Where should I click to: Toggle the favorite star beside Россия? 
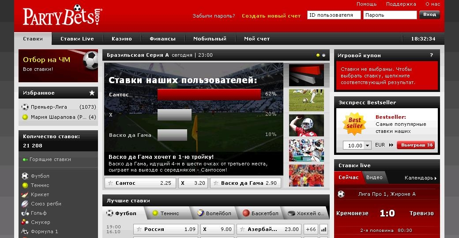point(139,229)
